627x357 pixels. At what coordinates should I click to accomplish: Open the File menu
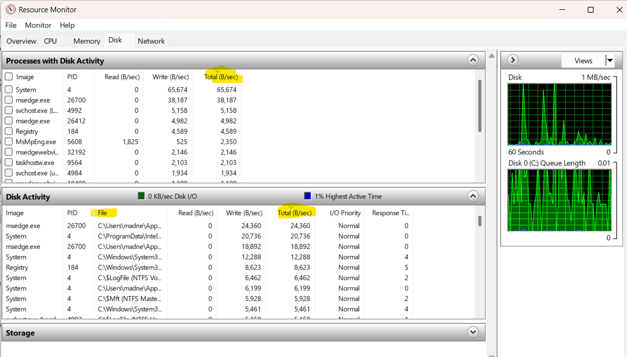coord(11,25)
